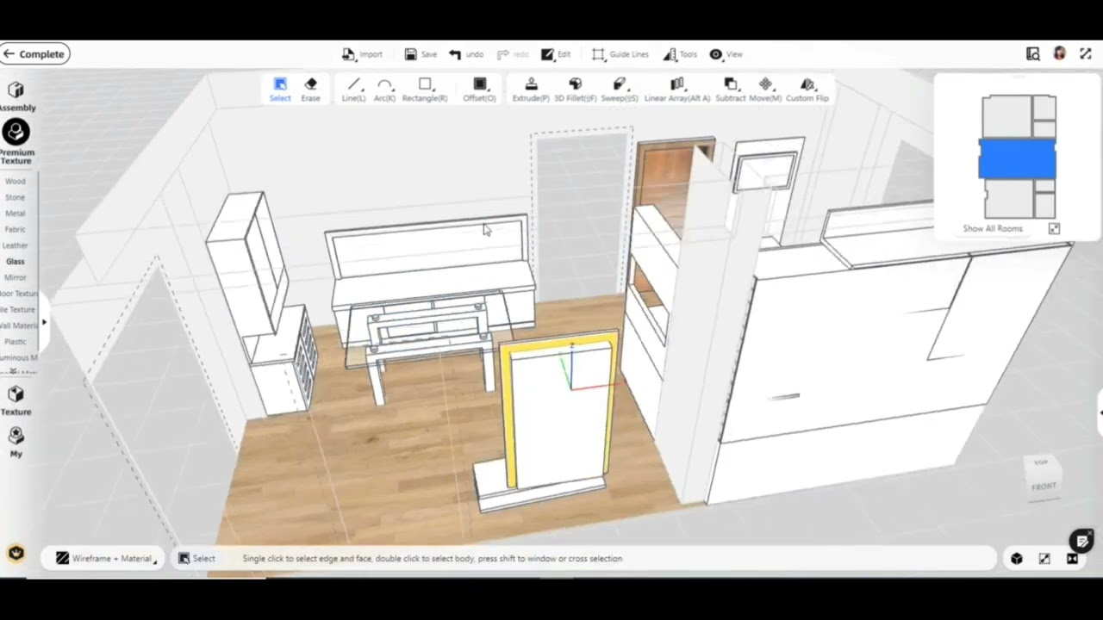
Task: Save the current model
Action: click(x=421, y=54)
